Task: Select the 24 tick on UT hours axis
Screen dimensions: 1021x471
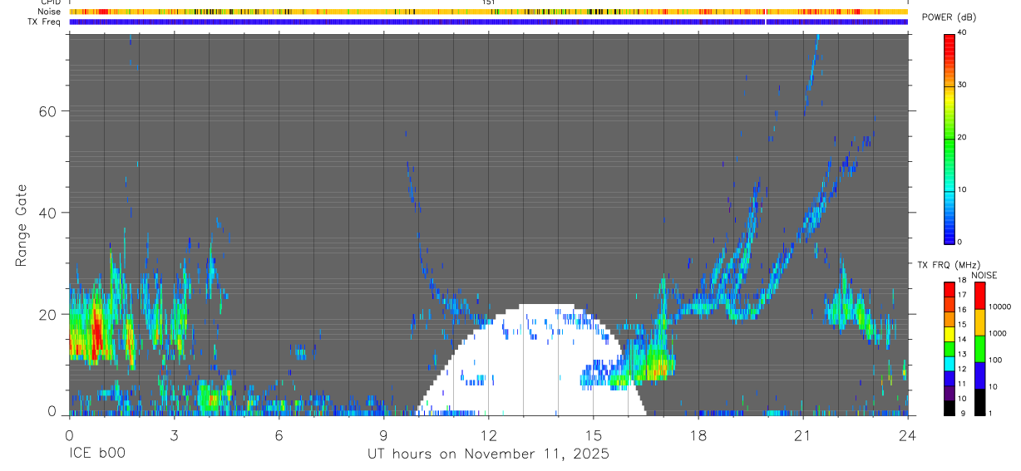Action: 908,434
